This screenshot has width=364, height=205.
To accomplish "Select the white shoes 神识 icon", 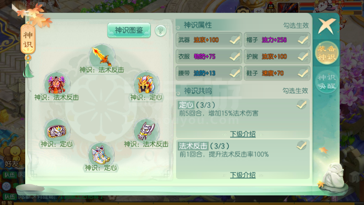I will [x=101, y=154].
